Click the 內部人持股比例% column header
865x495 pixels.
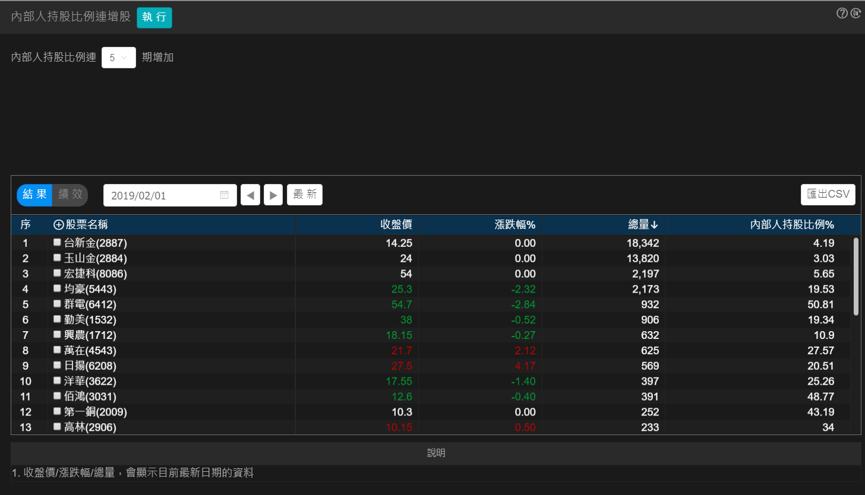792,225
